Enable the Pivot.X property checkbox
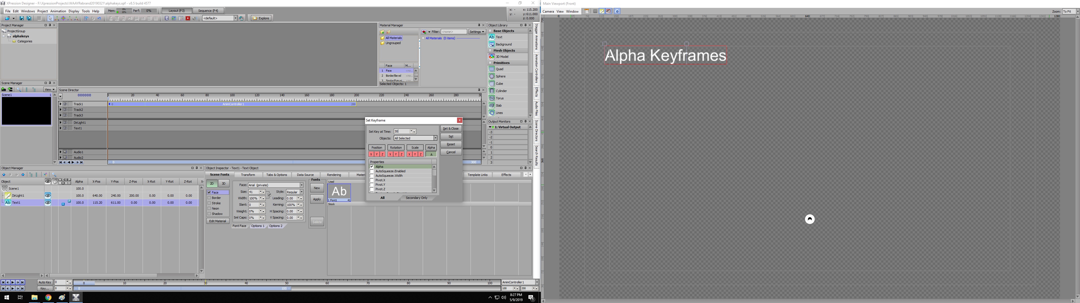Screen dimensions: 1080x303 pos(372,180)
